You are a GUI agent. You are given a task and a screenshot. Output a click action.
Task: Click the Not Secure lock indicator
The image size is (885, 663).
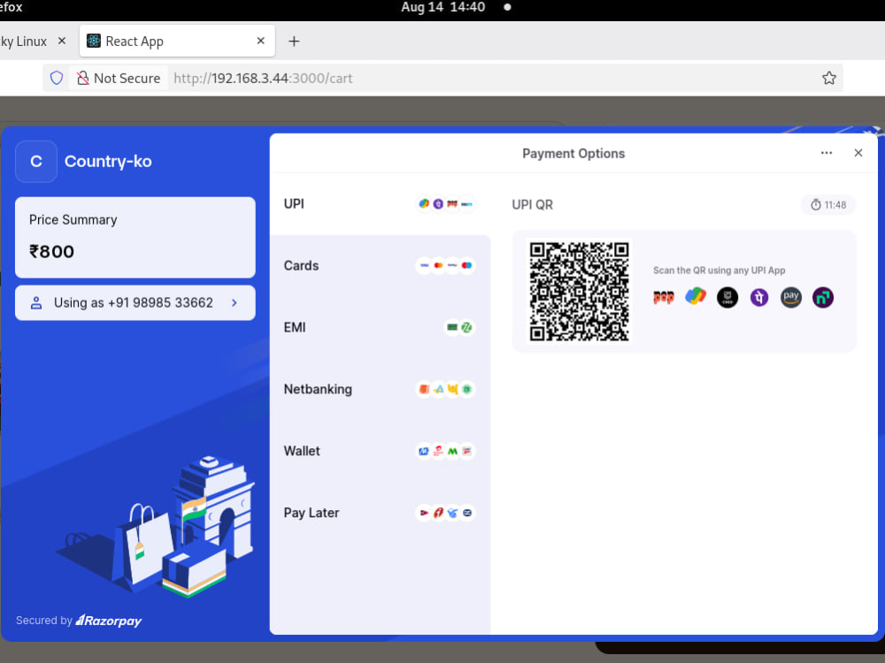[x=119, y=79]
